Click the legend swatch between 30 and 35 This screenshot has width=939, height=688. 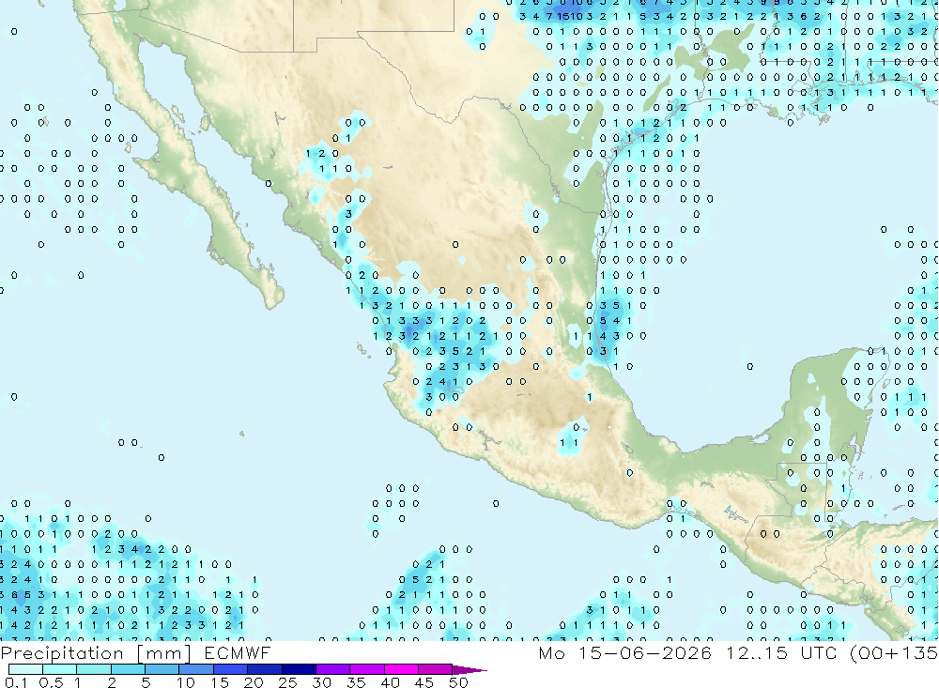[x=333, y=669]
